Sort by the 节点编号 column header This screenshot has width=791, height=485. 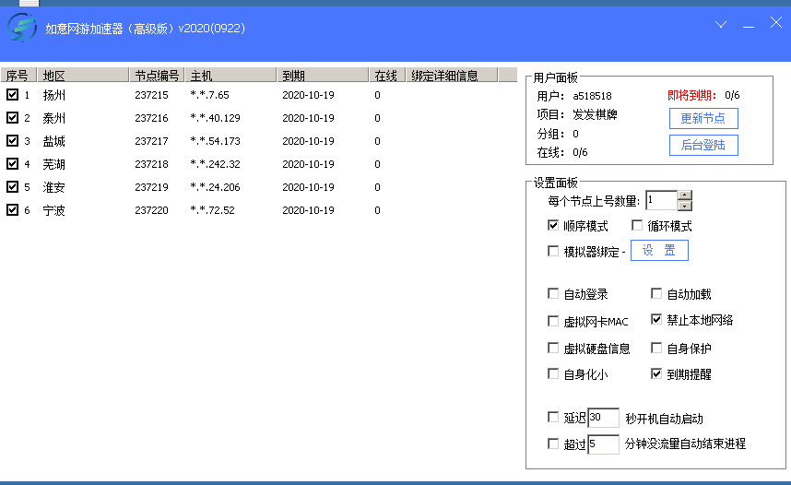click(157, 75)
